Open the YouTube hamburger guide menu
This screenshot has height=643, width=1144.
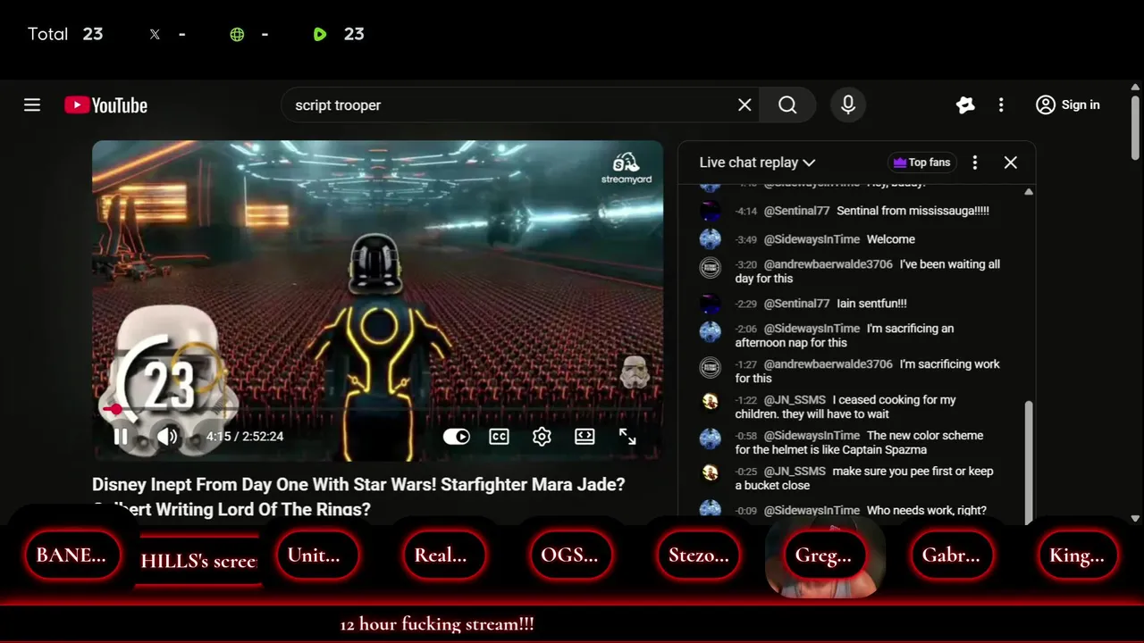(32, 105)
